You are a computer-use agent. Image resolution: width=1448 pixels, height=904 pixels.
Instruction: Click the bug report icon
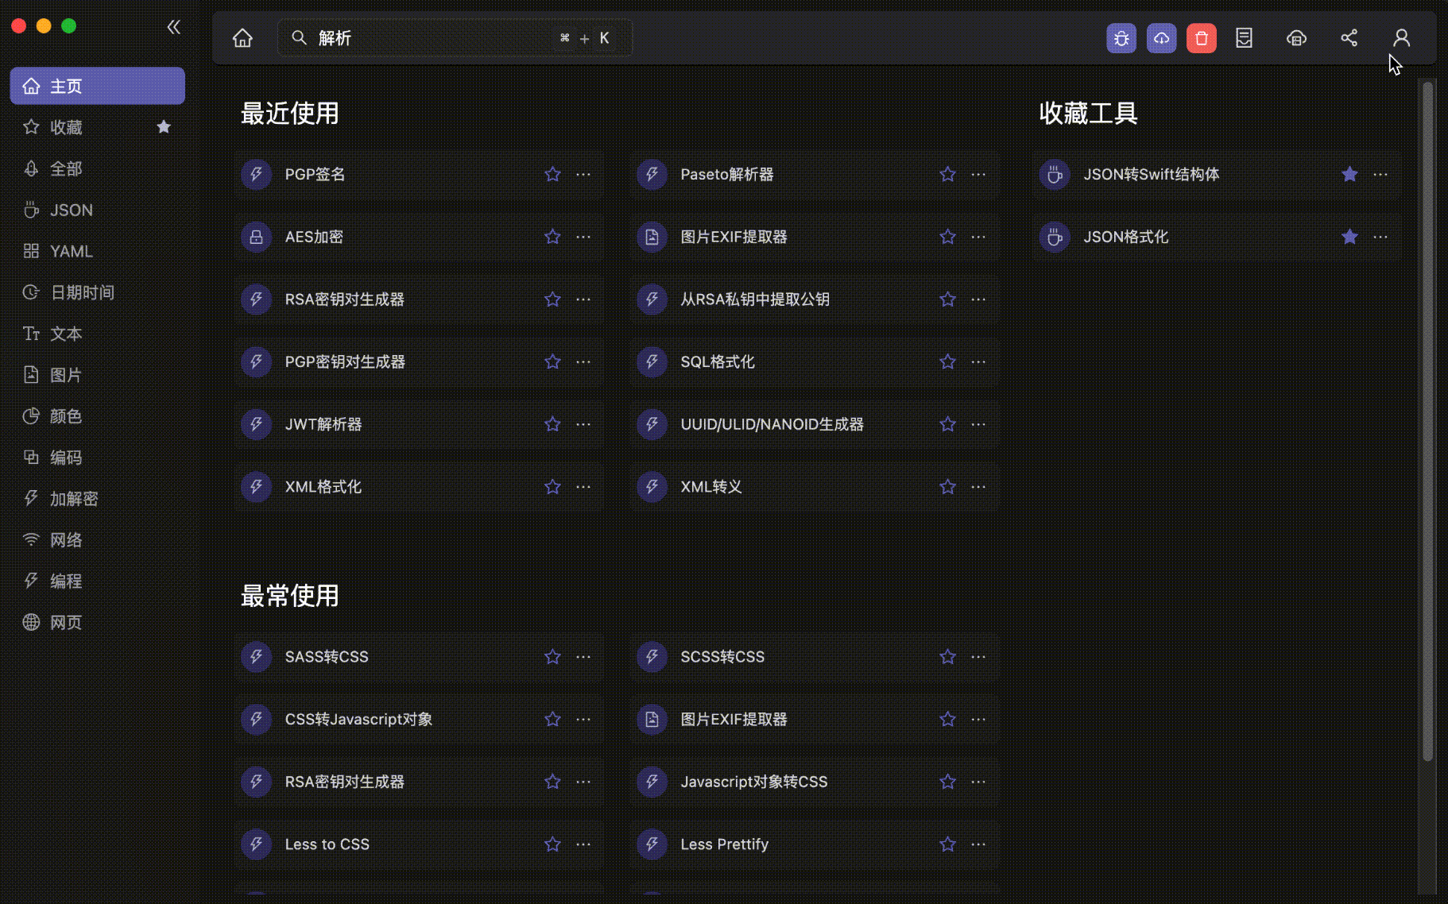pyautogui.click(x=1121, y=38)
